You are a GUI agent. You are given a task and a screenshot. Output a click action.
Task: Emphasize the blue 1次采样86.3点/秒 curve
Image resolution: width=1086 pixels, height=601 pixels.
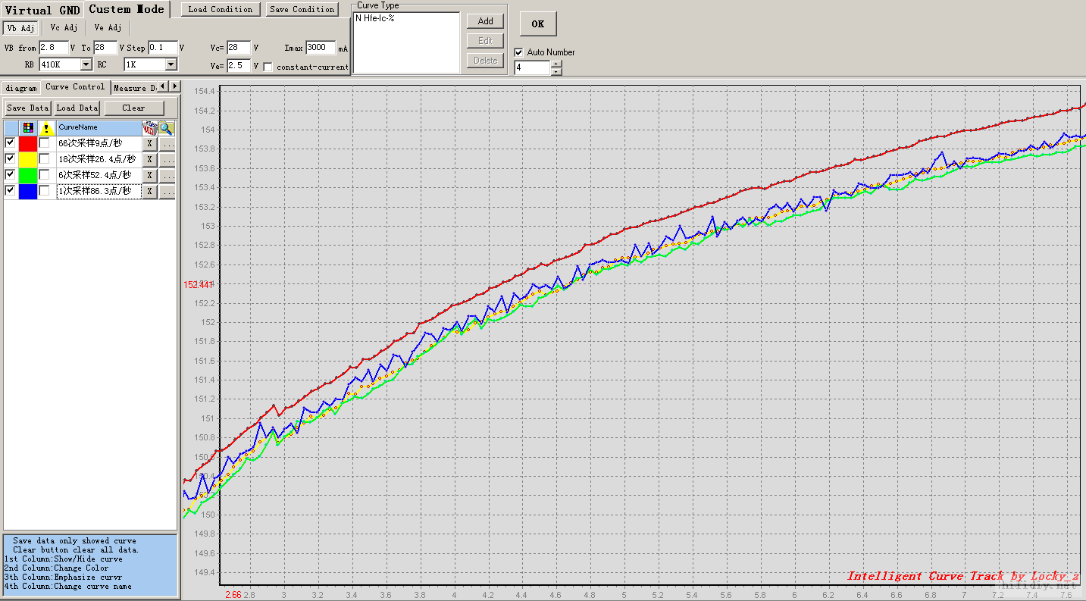[45, 190]
